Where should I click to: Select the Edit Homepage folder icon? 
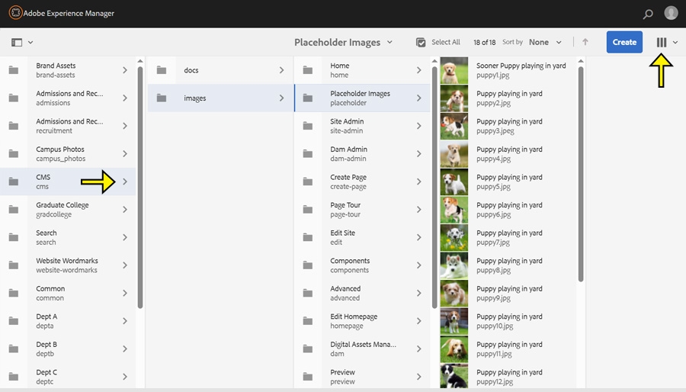point(308,321)
